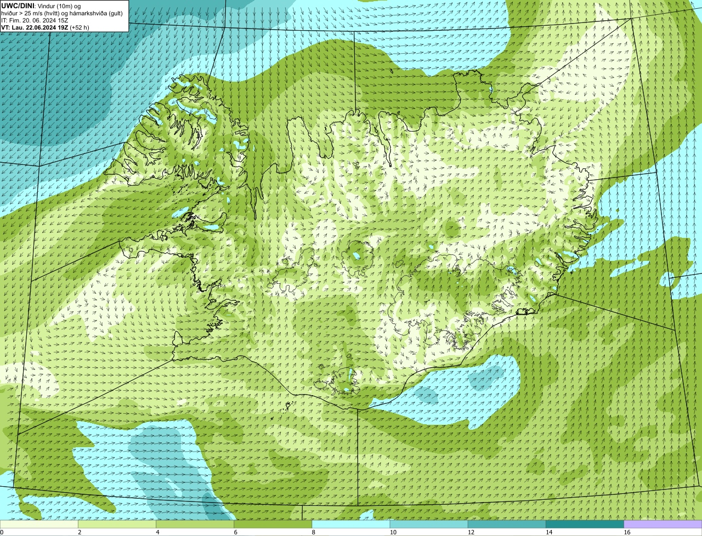Click the 'IT: Fim. 20. 06. 2024 15Z' line
Image resolution: width=702 pixels, height=536 pixels.
pyautogui.click(x=35, y=20)
